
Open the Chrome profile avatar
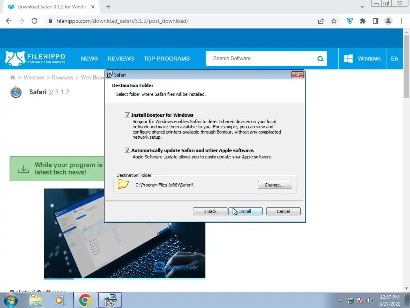click(x=388, y=21)
